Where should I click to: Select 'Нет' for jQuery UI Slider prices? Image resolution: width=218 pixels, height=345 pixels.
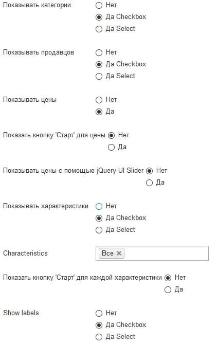click(x=150, y=171)
